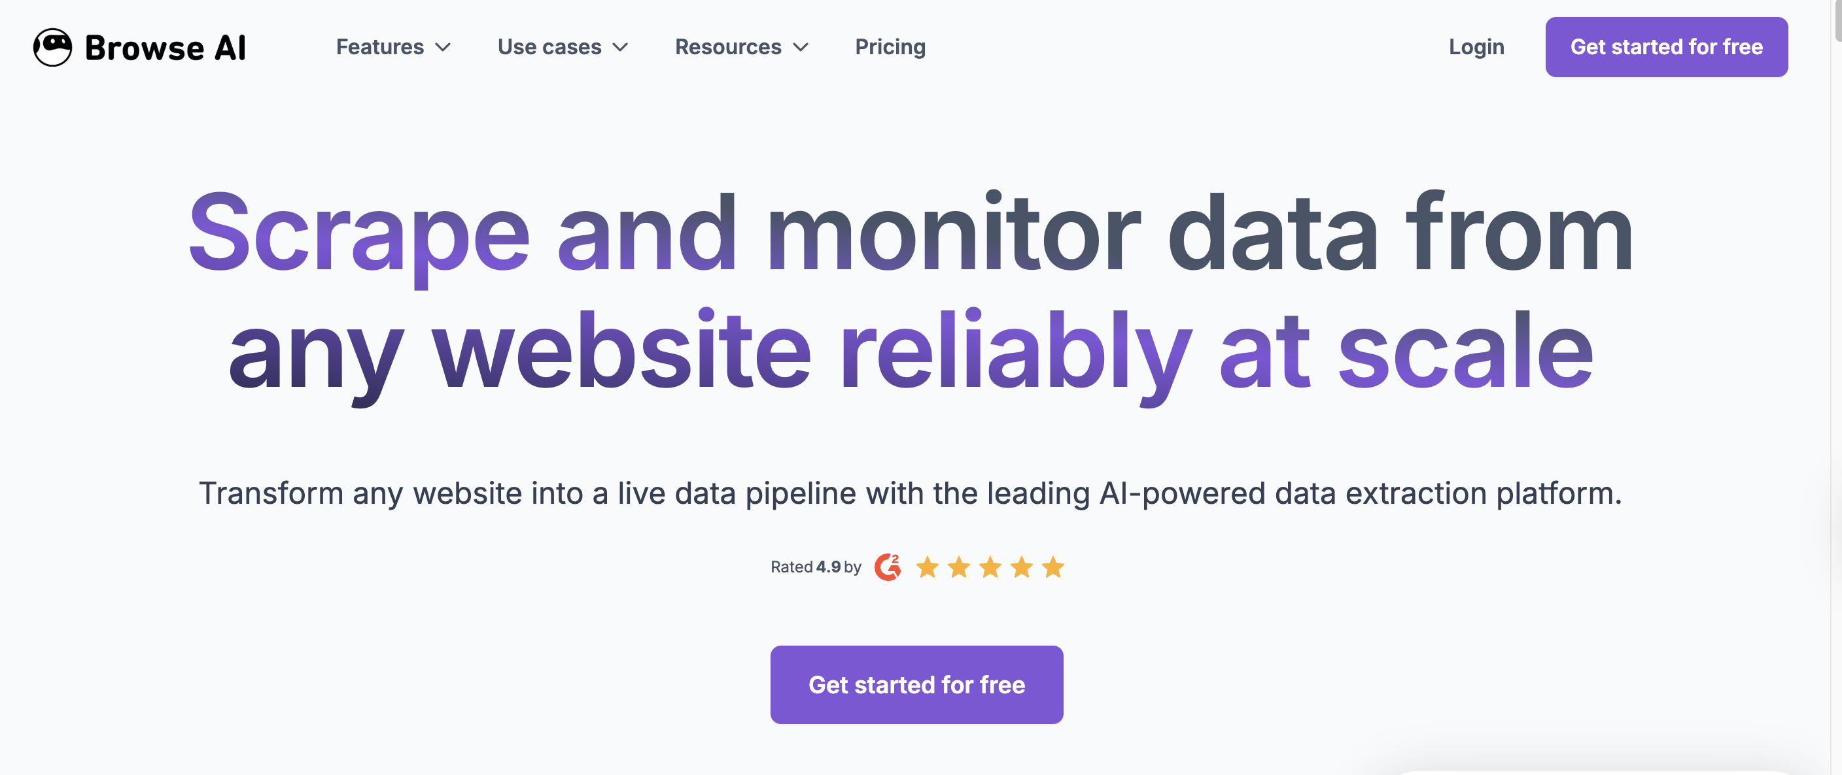Open the Use cases menu
The width and height of the screenshot is (1842, 775).
(549, 47)
